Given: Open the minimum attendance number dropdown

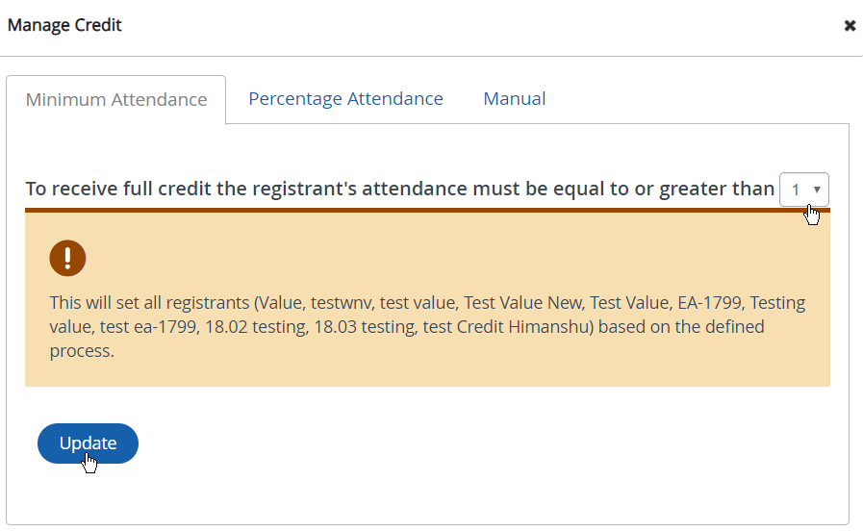Looking at the screenshot, I should (x=803, y=190).
